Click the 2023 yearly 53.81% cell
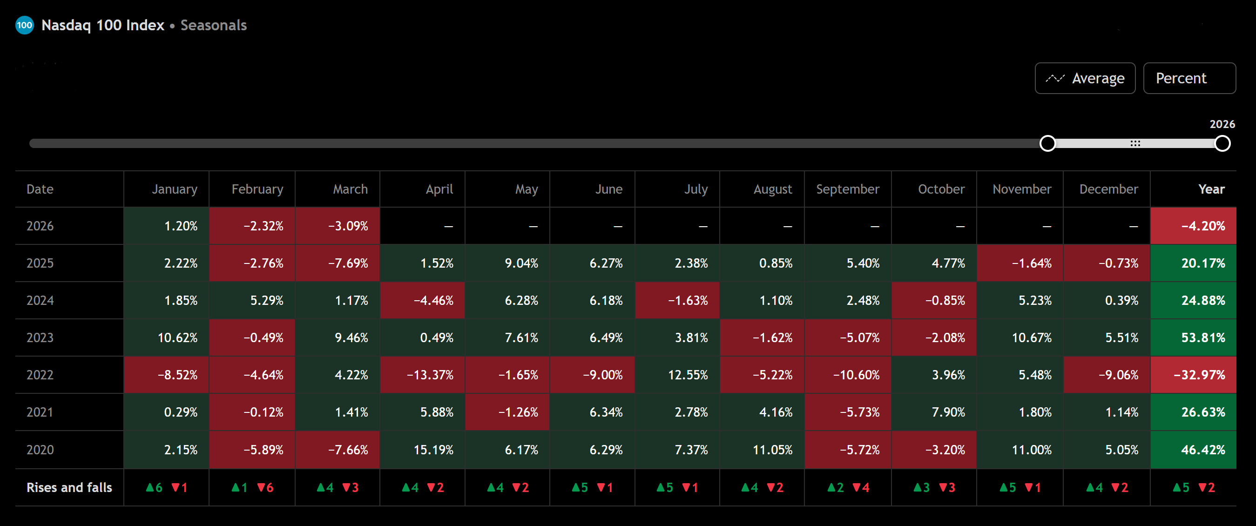Viewport: 1256px width, 526px height. (x=1193, y=337)
